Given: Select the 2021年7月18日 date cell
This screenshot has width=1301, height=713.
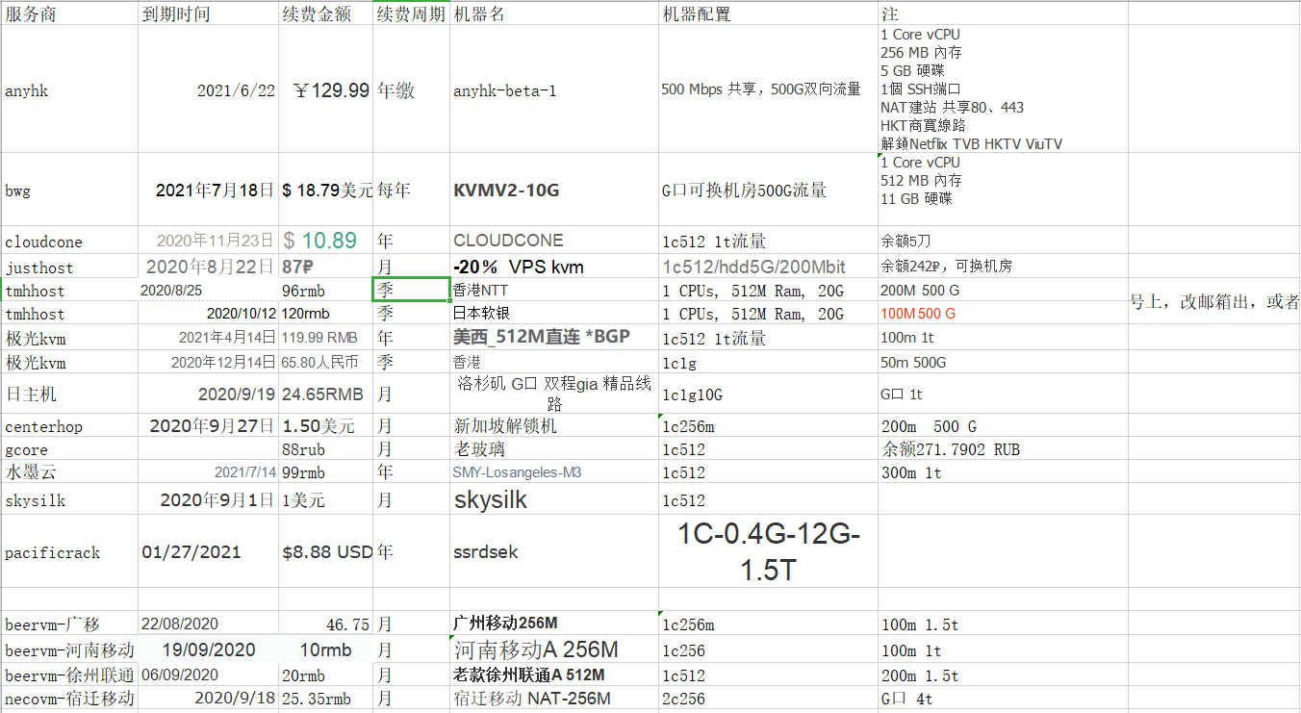Looking at the screenshot, I should coord(209,190).
